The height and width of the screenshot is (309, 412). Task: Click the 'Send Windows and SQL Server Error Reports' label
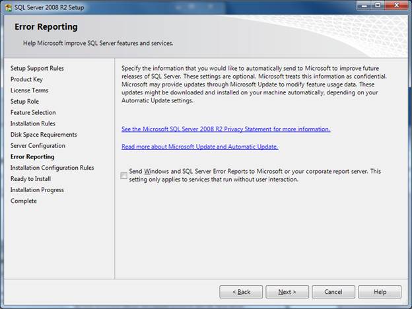(255, 175)
